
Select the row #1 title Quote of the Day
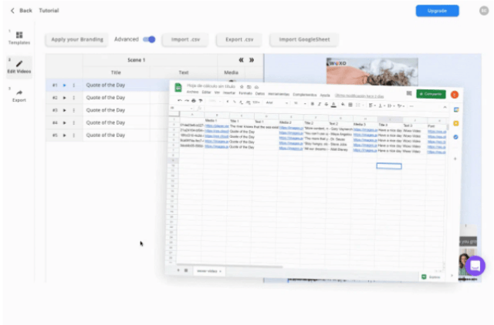coord(106,85)
